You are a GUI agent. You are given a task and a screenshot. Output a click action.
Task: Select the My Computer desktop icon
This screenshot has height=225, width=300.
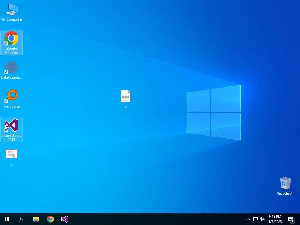(x=11, y=12)
